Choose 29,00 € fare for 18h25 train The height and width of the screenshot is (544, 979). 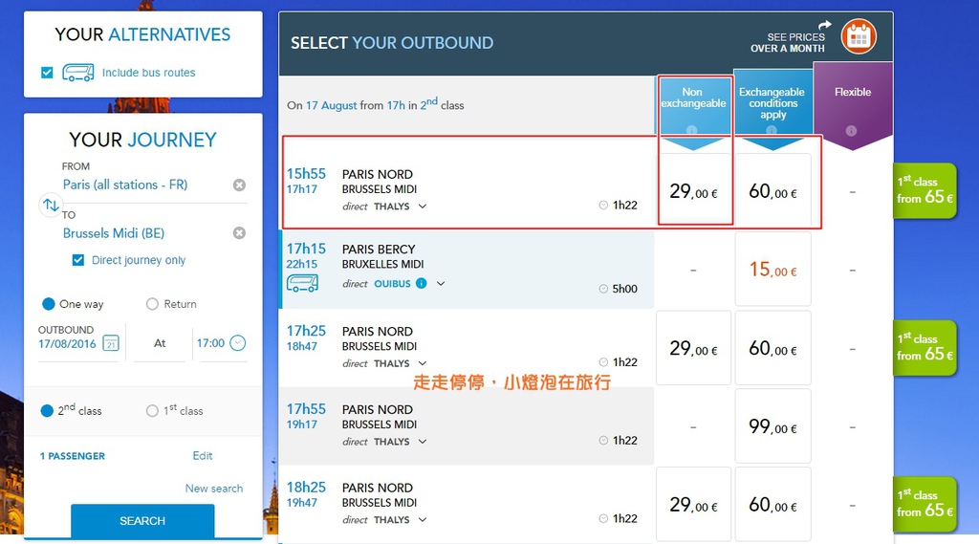point(694,504)
